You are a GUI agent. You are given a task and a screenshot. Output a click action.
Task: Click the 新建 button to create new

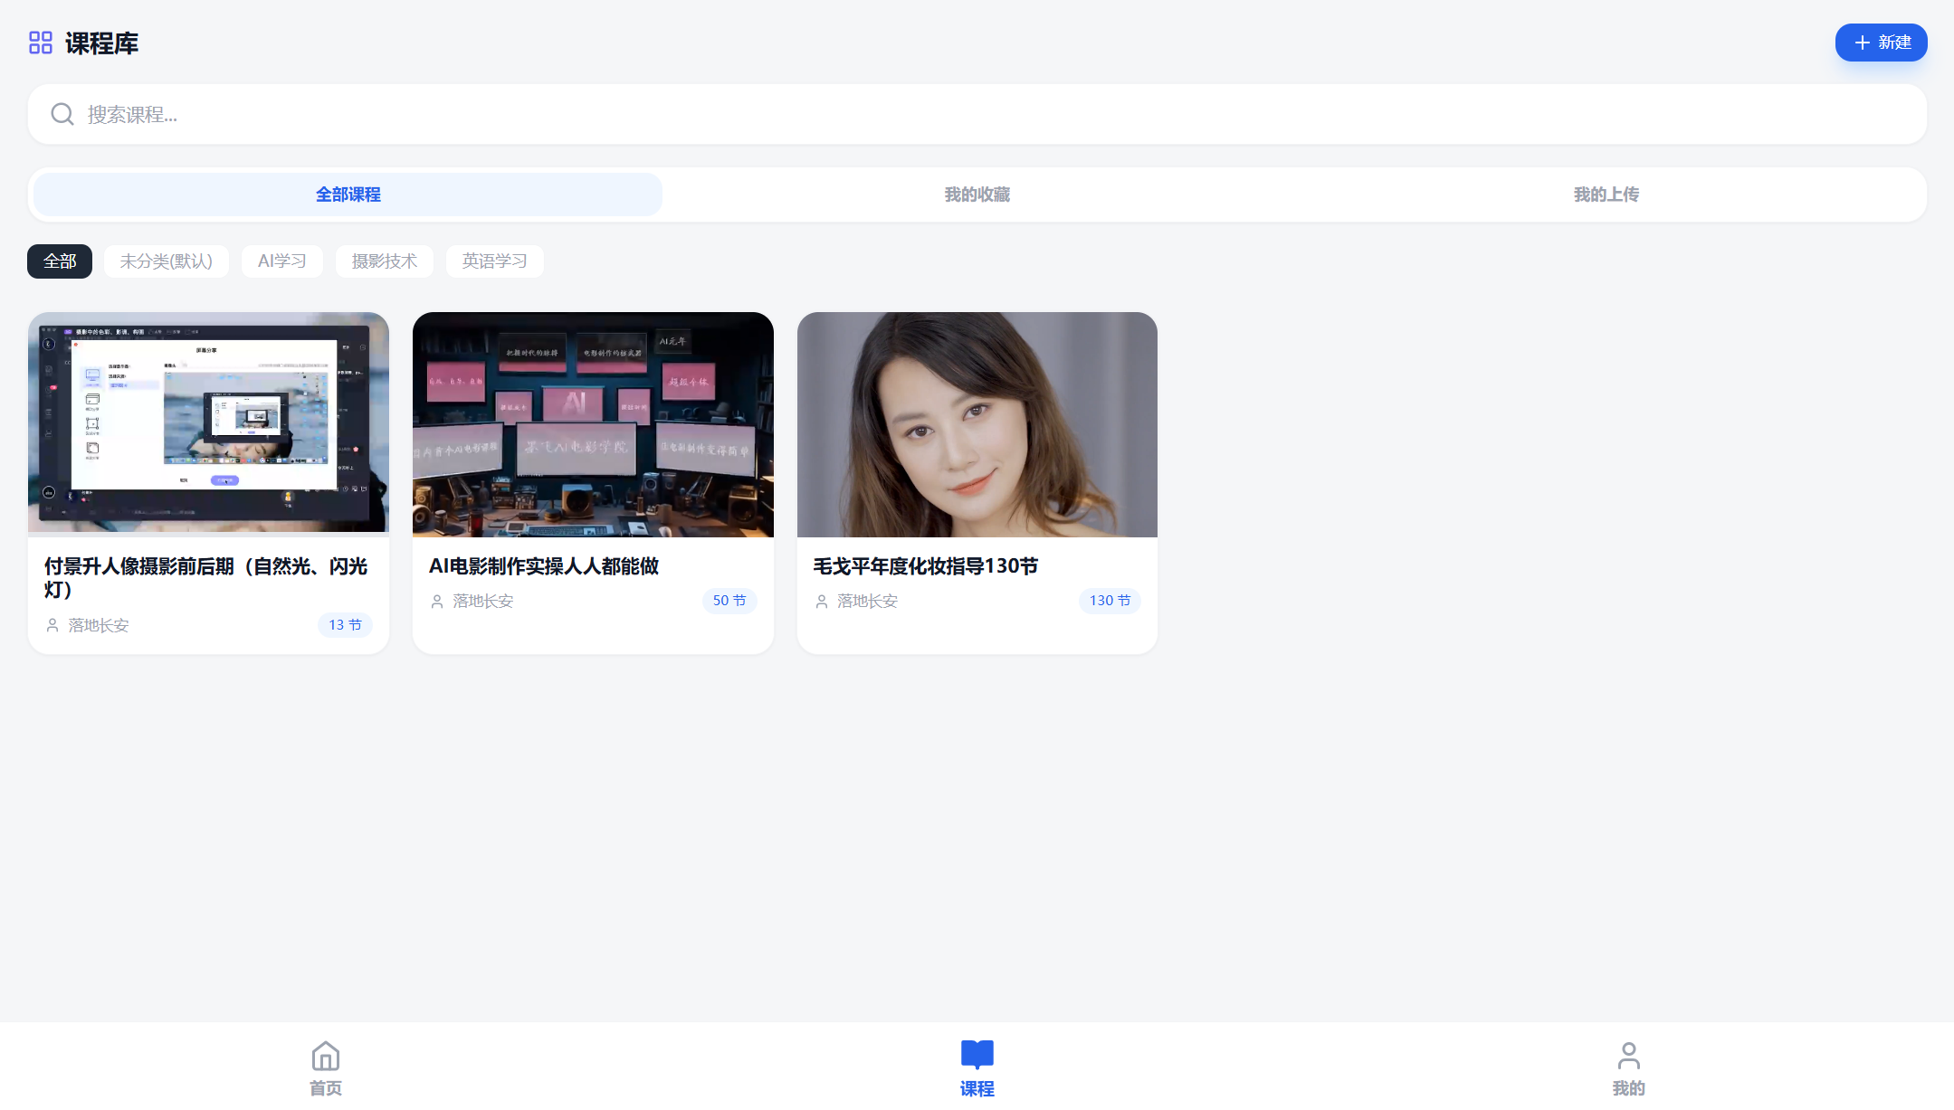pyautogui.click(x=1881, y=42)
